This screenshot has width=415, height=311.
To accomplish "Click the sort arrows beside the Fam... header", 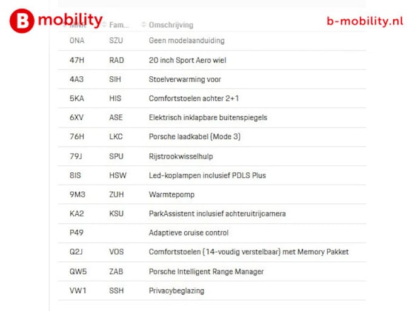I will [x=104, y=25].
